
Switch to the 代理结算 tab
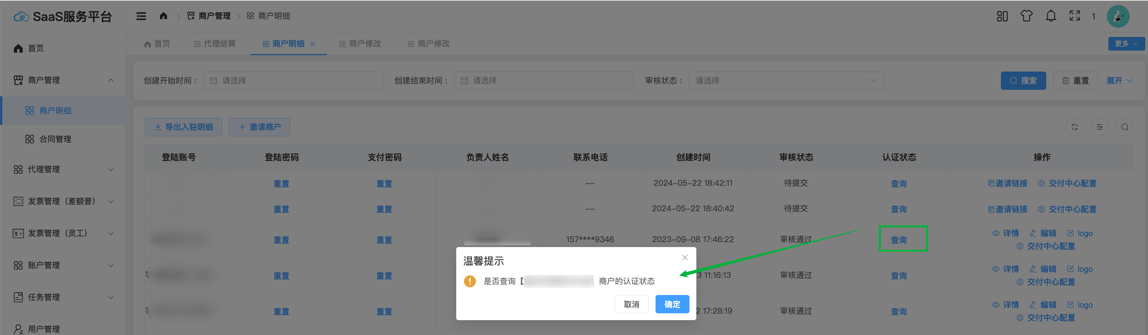215,44
